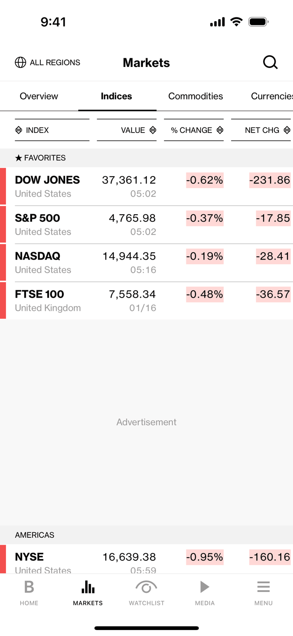This screenshot has width=293, height=636.
Task: Open the Currencies tab
Action: click(x=272, y=96)
